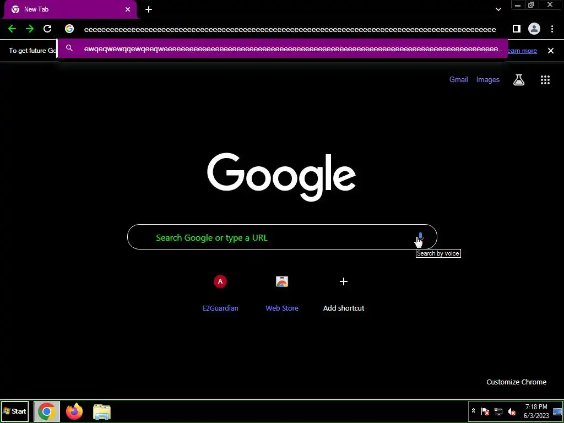Click the suggestion's magnifier icon

click(69, 48)
